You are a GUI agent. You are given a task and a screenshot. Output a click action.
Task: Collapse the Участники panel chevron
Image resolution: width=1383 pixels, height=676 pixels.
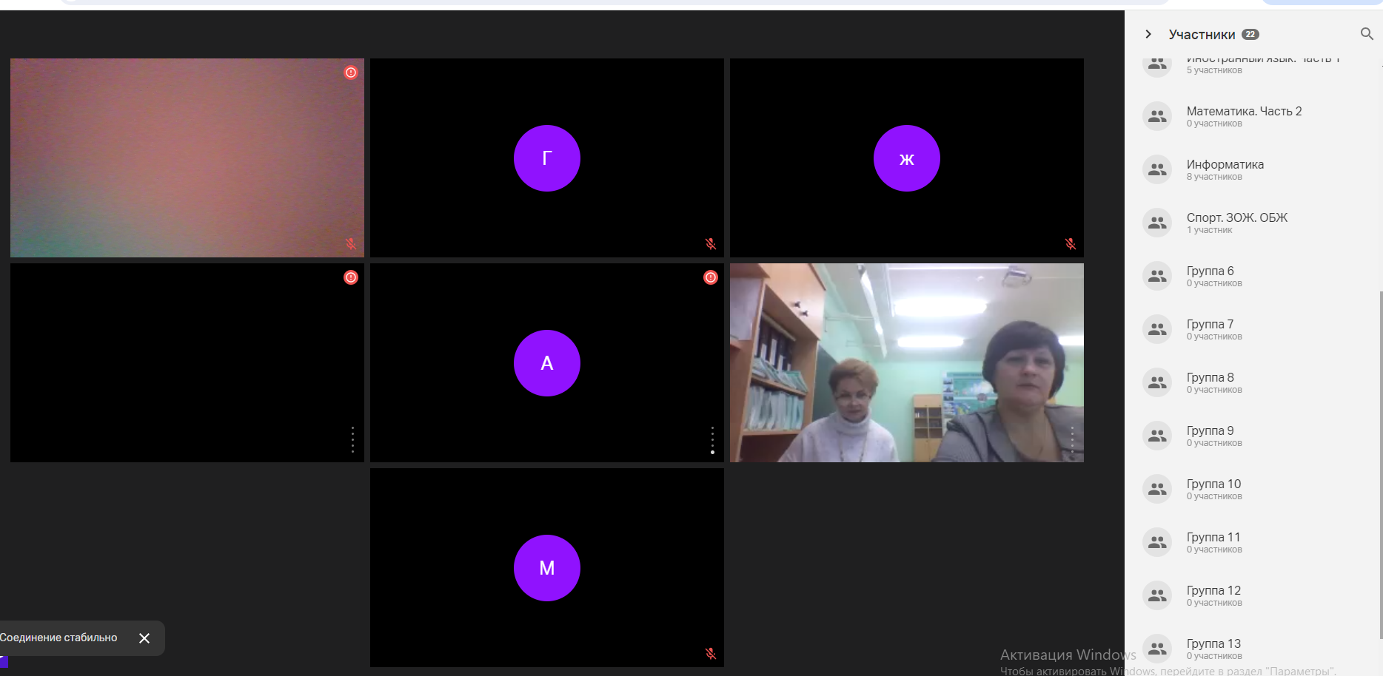click(x=1148, y=34)
